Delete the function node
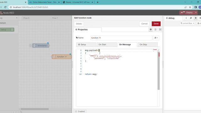Screen dimensions: 201x113 pyautogui.click(x=79, y=24)
